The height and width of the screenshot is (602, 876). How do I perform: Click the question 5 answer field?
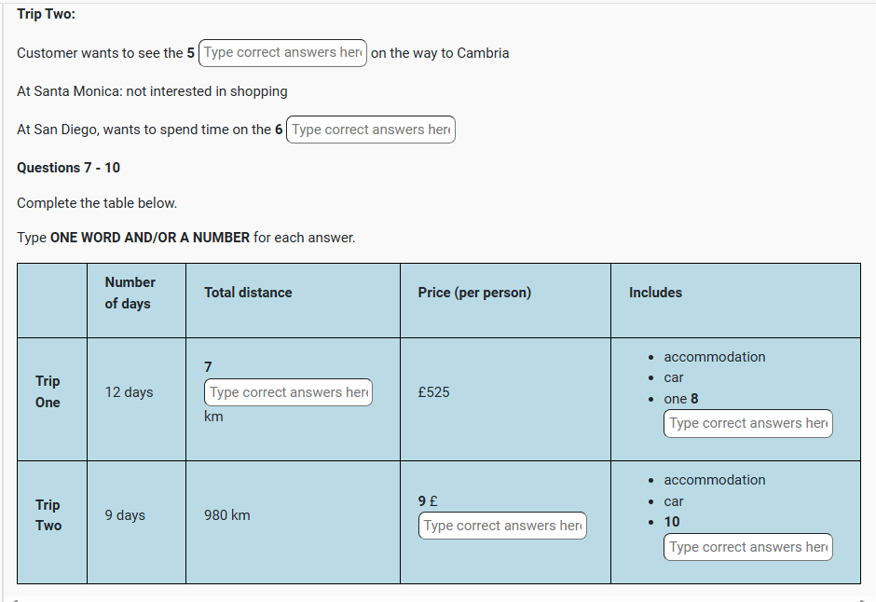pos(282,53)
